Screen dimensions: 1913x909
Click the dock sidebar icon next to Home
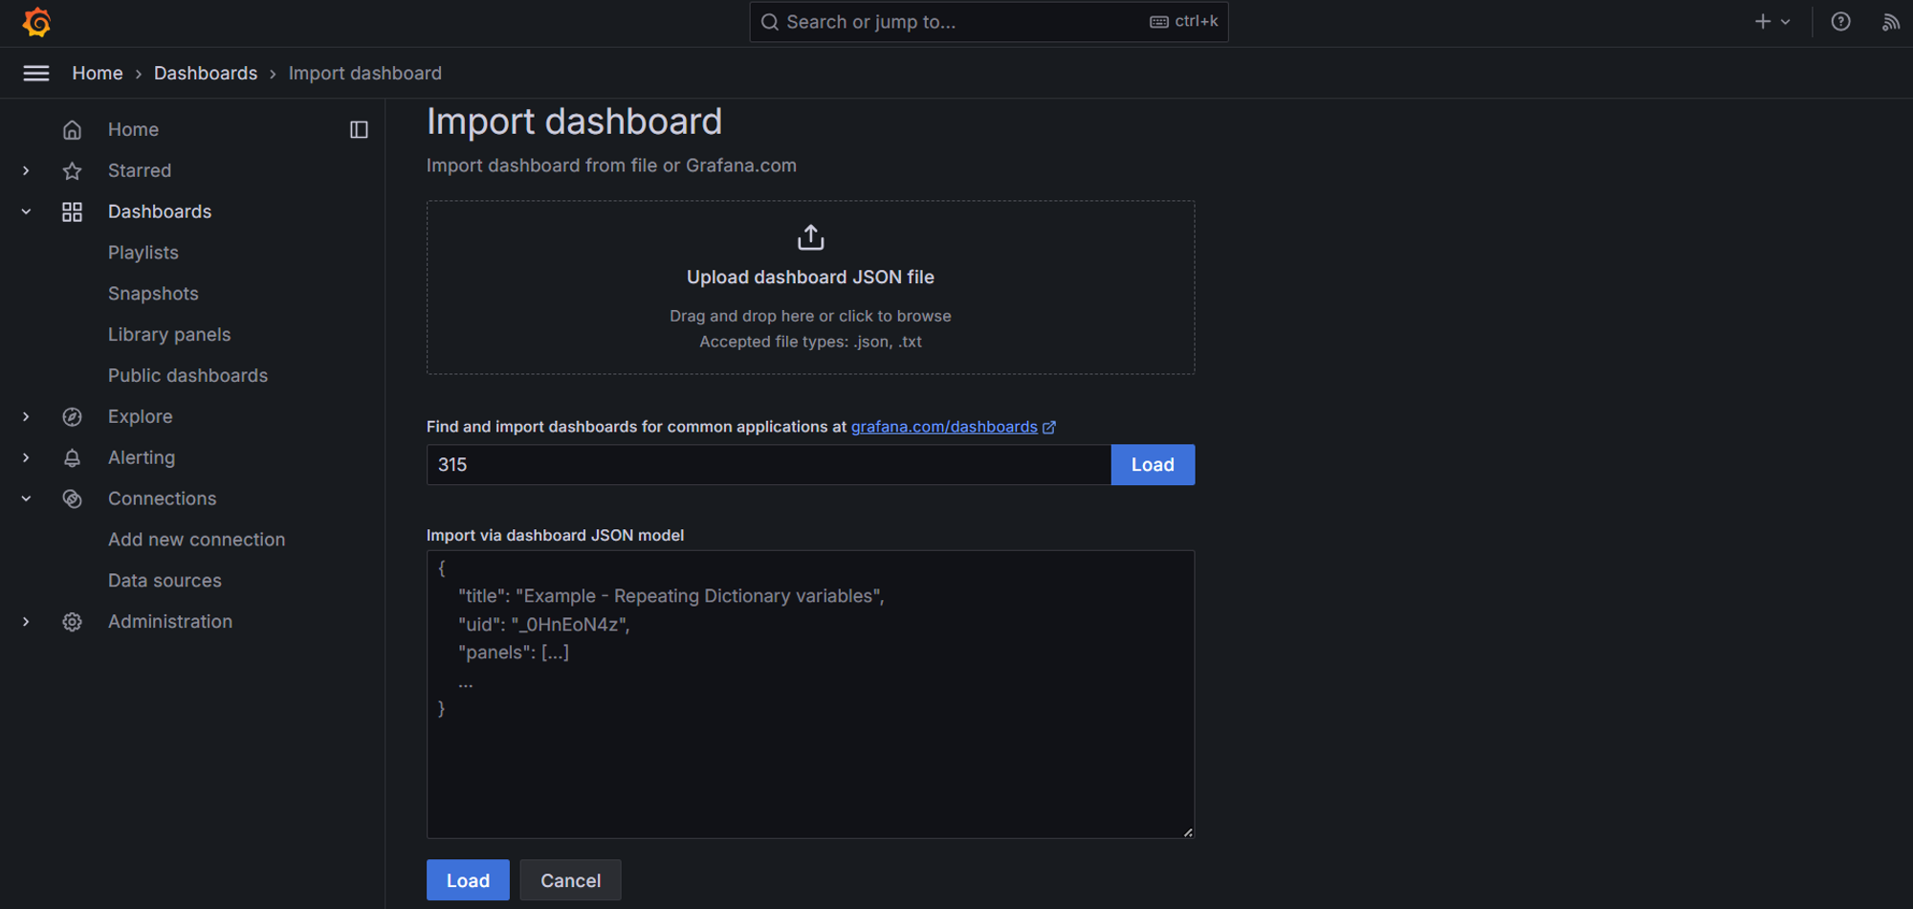359,129
